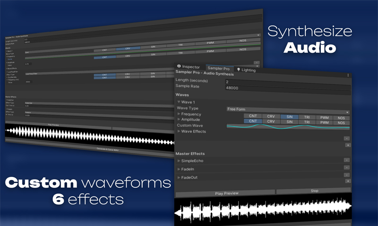Switch Amplitude mode to PWM in front panel

click(324, 122)
